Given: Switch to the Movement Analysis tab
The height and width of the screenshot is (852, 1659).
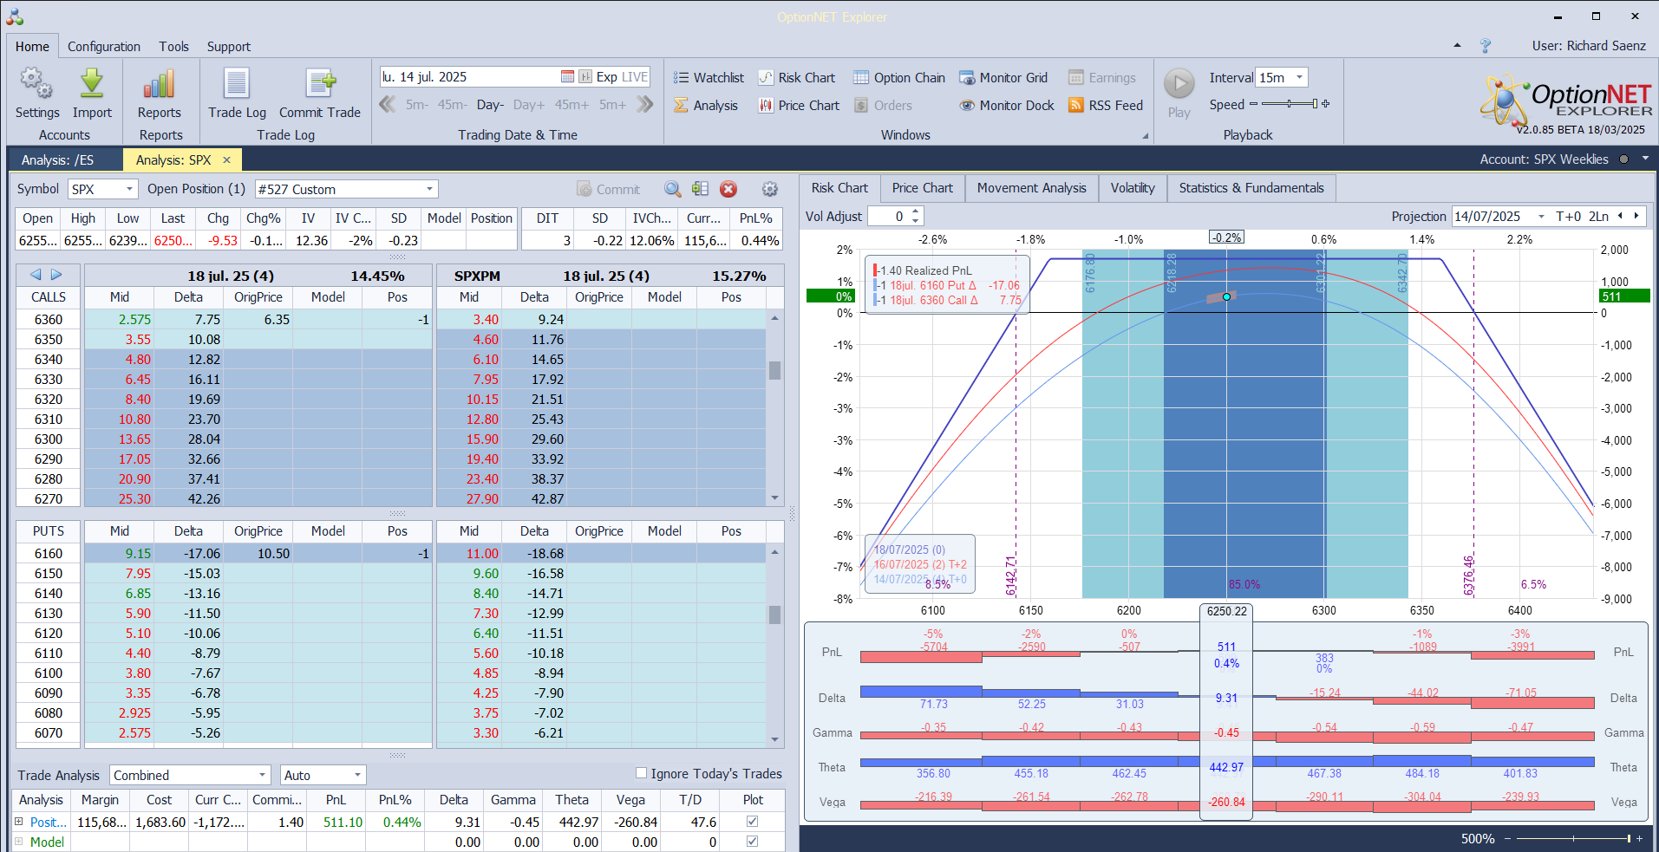Looking at the screenshot, I should (1031, 188).
